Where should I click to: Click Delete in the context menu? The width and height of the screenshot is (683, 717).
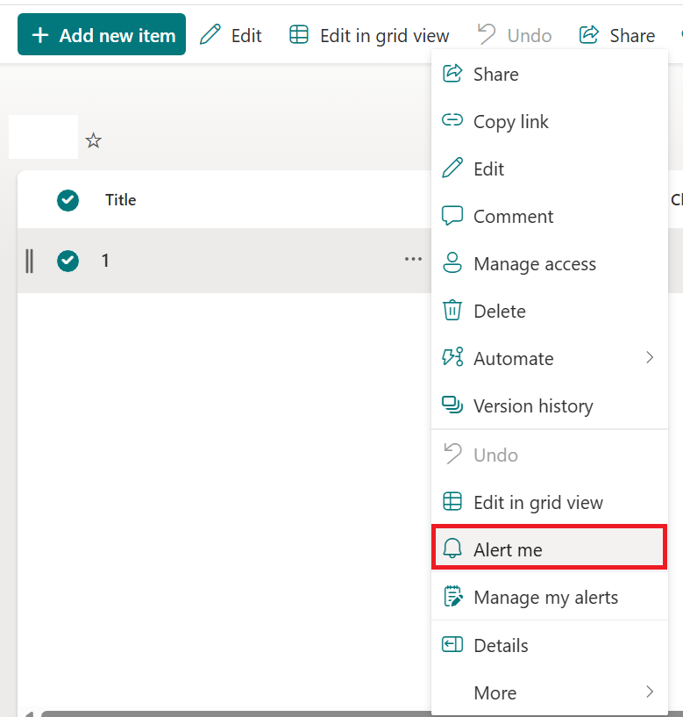[550, 312]
